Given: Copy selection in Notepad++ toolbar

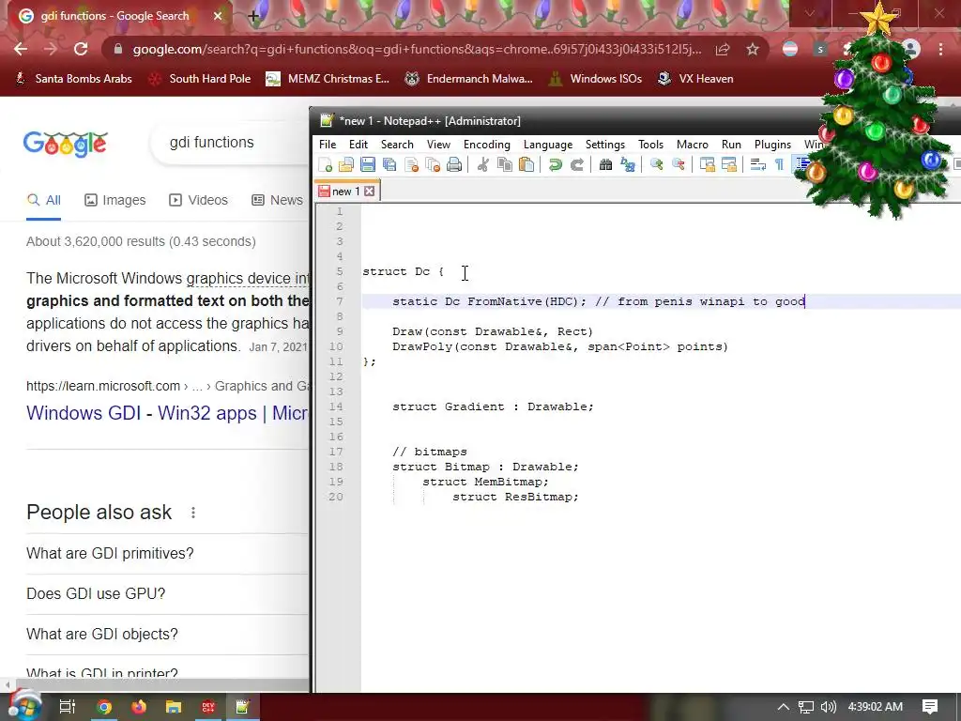Looking at the screenshot, I should [x=504, y=164].
